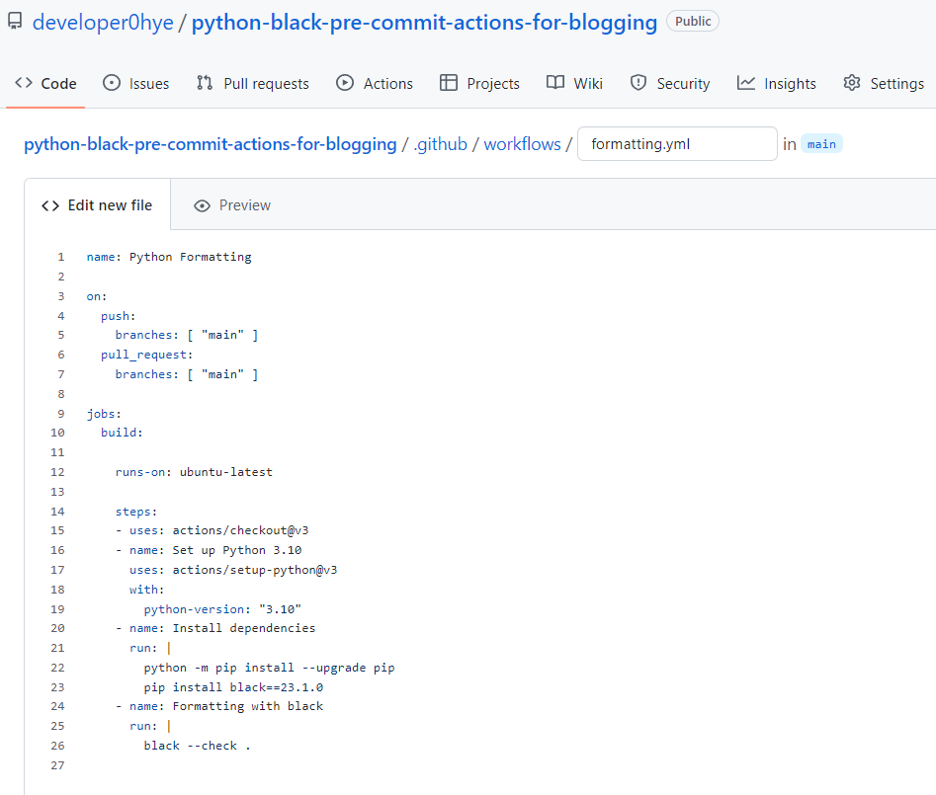Click 'python -m pip install --upgrade pip' line
The height and width of the screenshot is (795, 936).
pyautogui.click(x=269, y=668)
